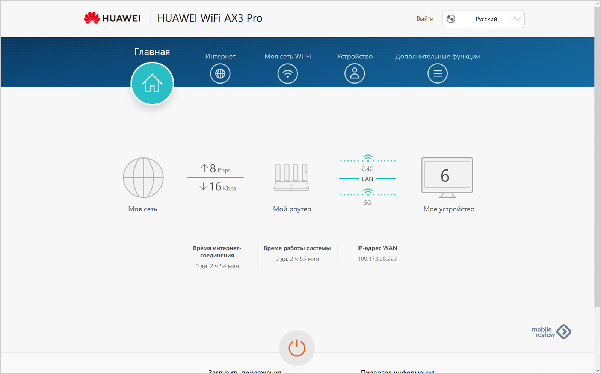Viewport: 601px width, 374px height.
Task: Open the Дополнительные функции tab label
Action: (438, 56)
